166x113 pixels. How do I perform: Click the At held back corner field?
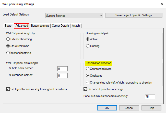click(x=63, y=69)
